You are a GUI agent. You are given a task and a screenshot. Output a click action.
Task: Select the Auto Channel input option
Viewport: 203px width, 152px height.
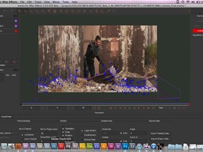(x=22, y=139)
